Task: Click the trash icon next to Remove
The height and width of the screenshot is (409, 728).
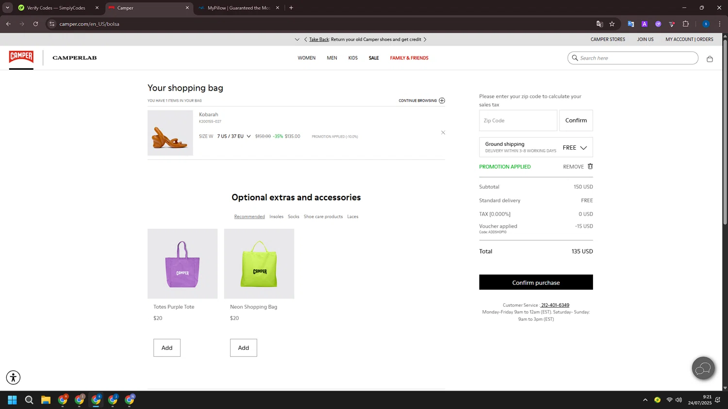Action: 590,166
